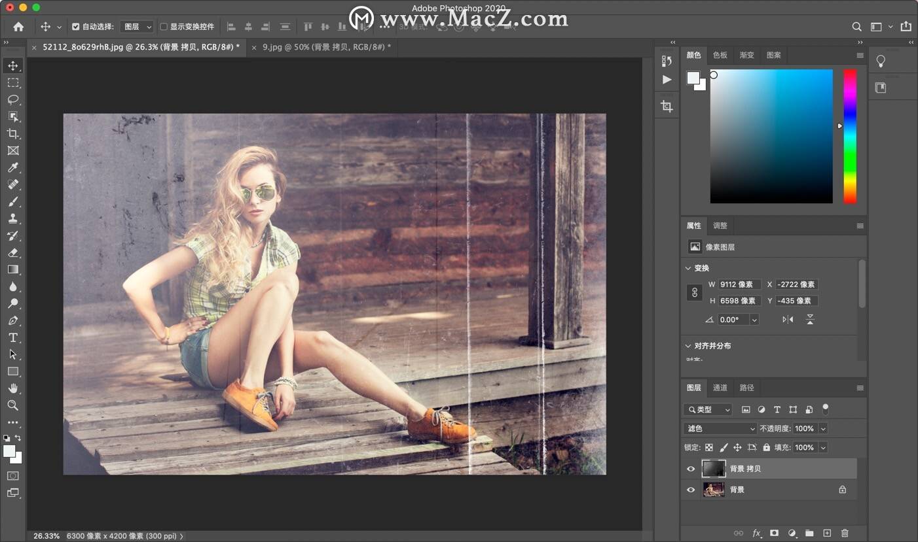This screenshot has height=542, width=918.
Task: Click the 背景 拷贝 layer thumbnail
Action: pyautogui.click(x=714, y=469)
